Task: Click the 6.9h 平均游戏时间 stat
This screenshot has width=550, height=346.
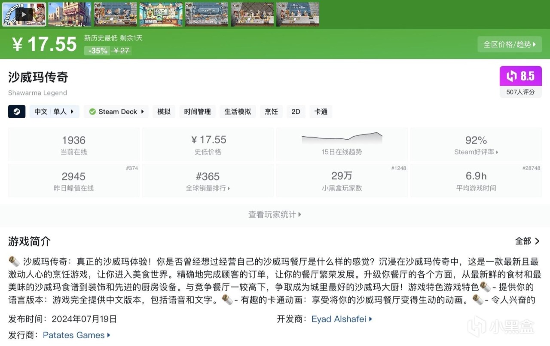Action: 476,181
